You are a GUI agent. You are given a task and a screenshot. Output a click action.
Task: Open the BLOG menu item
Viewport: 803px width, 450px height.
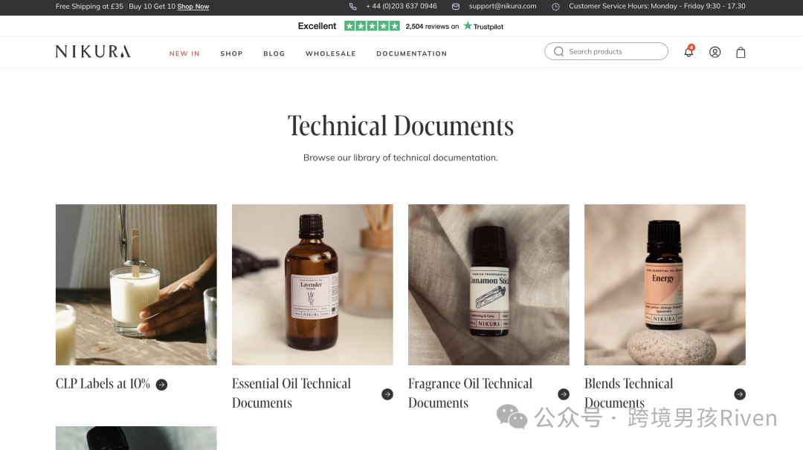[x=274, y=53]
